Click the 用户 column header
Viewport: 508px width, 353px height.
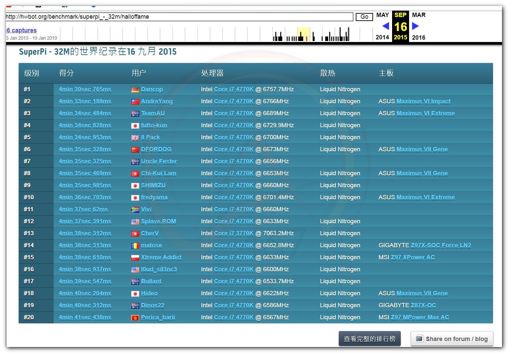point(139,73)
